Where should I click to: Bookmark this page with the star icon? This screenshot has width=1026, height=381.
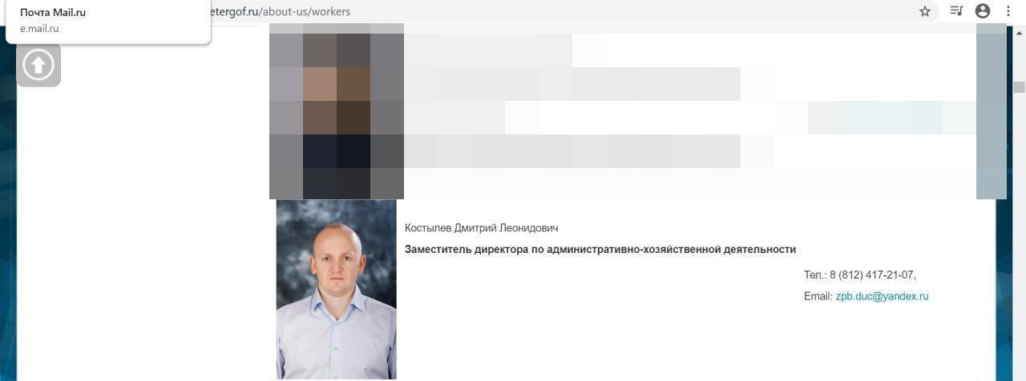(x=925, y=11)
